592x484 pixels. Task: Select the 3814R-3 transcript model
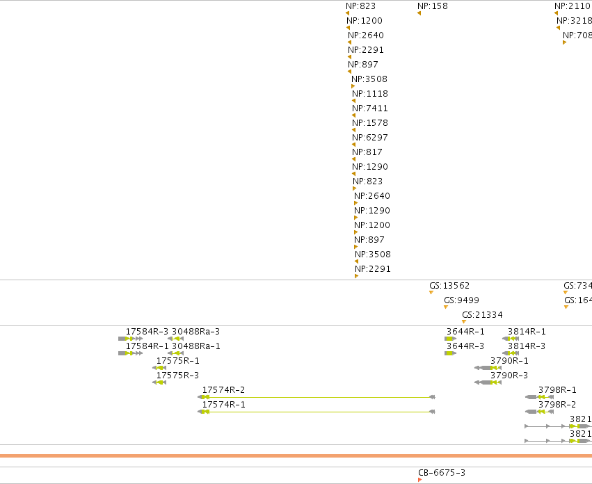(x=511, y=353)
